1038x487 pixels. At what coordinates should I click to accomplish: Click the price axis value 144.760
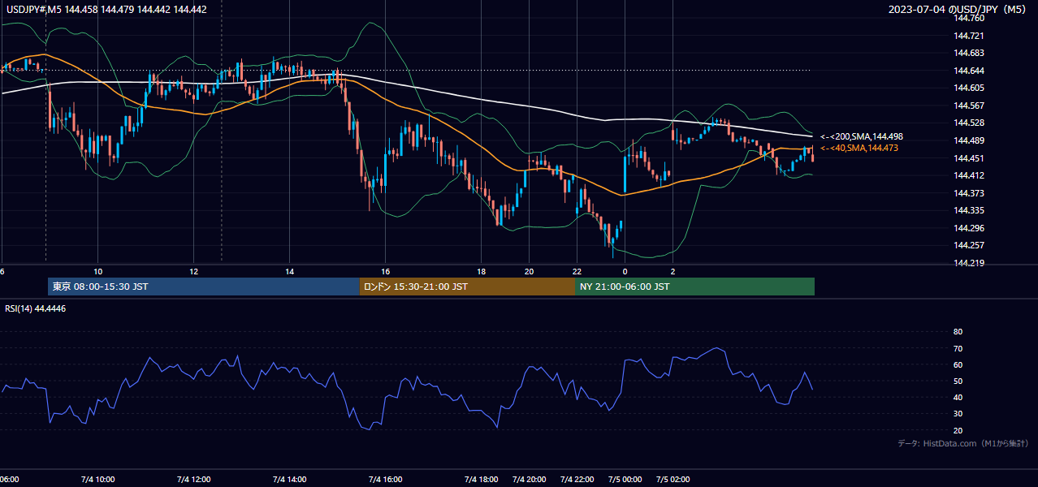point(967,18)
